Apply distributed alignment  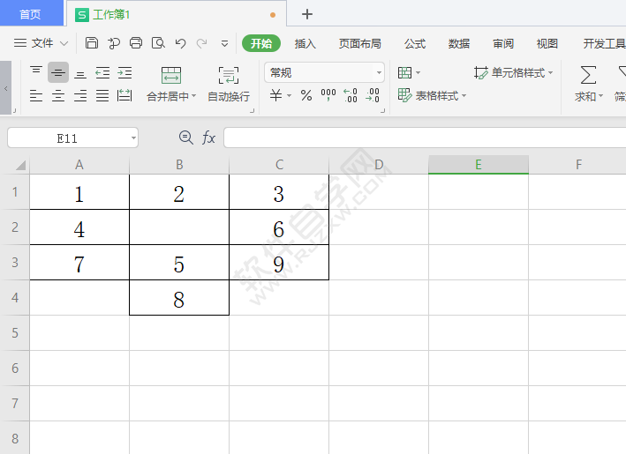pyautogui.click(x=125, y=96)
